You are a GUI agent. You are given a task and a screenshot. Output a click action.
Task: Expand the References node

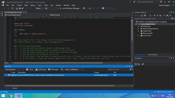[x=138, y=26]
